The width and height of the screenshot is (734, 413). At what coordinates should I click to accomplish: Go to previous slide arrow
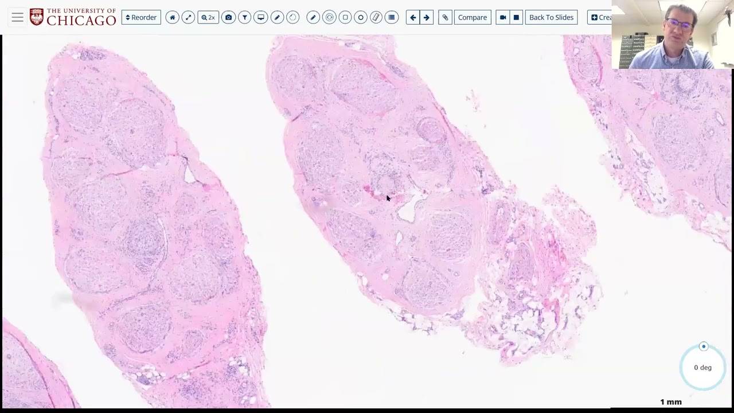(x=413, y=17)
